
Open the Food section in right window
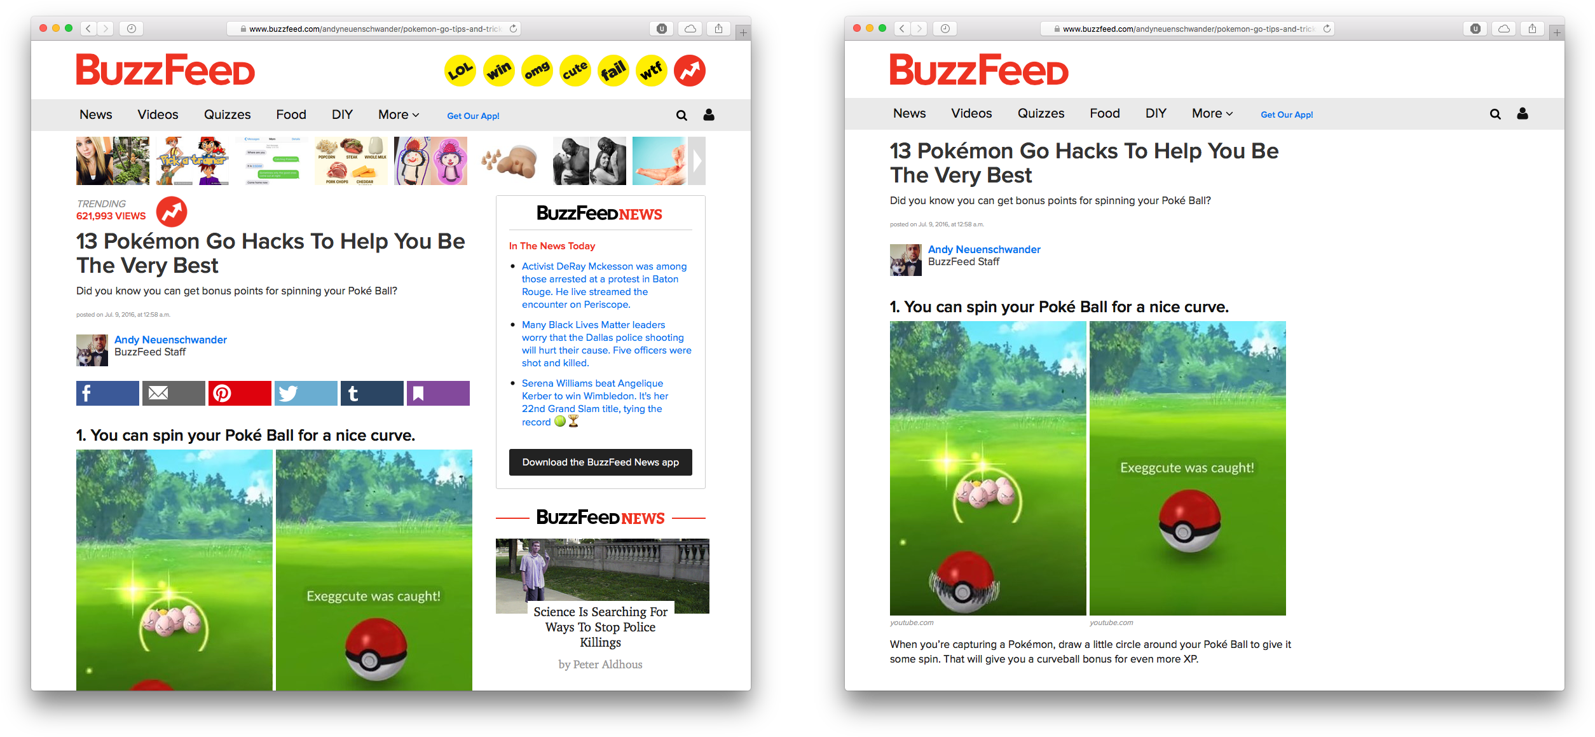1104,113
